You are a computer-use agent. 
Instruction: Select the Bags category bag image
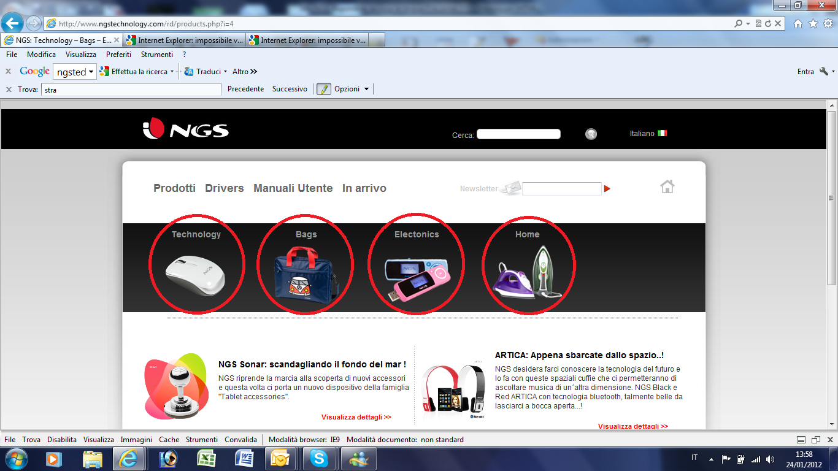coord(307,274)
